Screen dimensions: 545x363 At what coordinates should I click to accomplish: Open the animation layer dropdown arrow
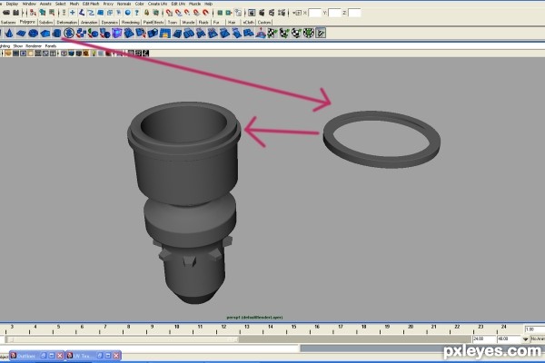click(526, 338)
